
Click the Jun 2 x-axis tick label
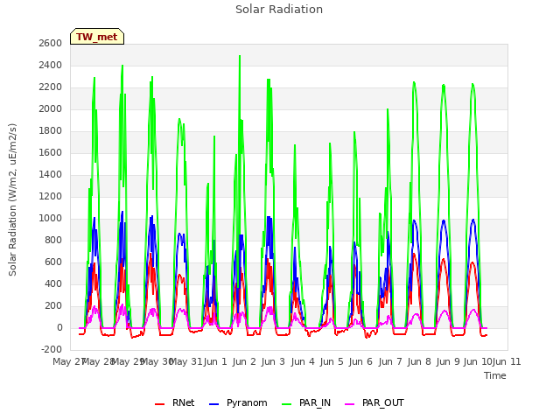[244, 361]
